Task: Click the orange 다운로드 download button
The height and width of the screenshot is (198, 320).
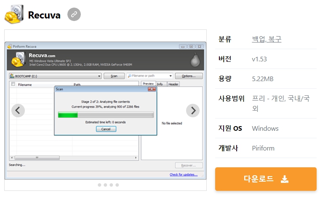Action: [x=266, y=179]
